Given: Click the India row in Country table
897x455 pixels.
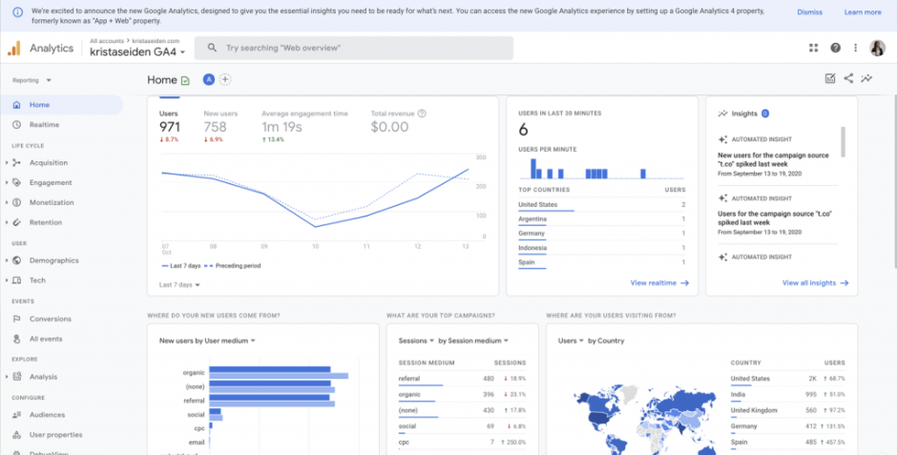Looking at the screenshot, I should pyautogui.click(x=787, y=395).
